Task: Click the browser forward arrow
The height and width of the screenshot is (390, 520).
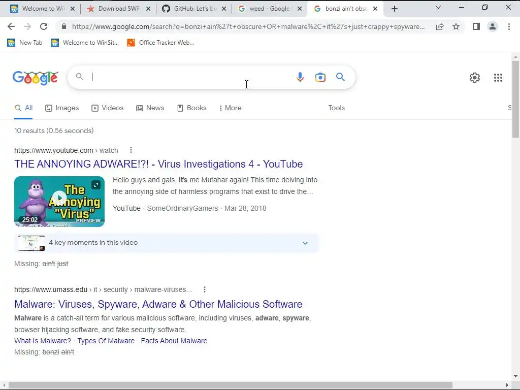Action: (x=27, y=26)
